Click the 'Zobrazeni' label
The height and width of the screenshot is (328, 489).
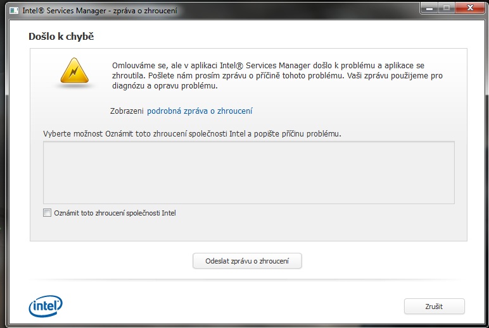coord(127,111)
